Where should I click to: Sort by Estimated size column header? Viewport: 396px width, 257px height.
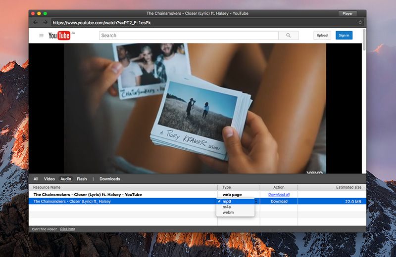332,187
